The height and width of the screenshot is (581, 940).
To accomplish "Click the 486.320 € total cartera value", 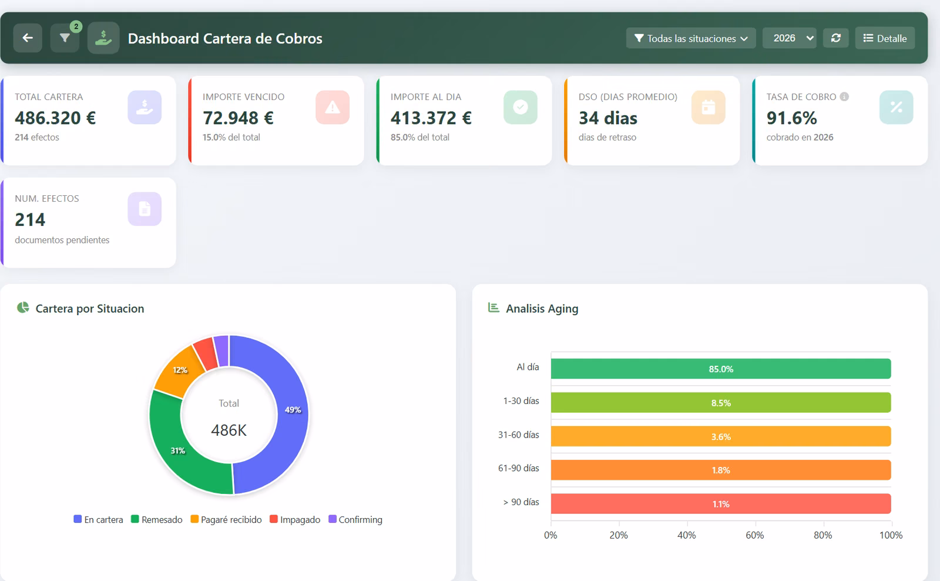I will pos(55,118).
